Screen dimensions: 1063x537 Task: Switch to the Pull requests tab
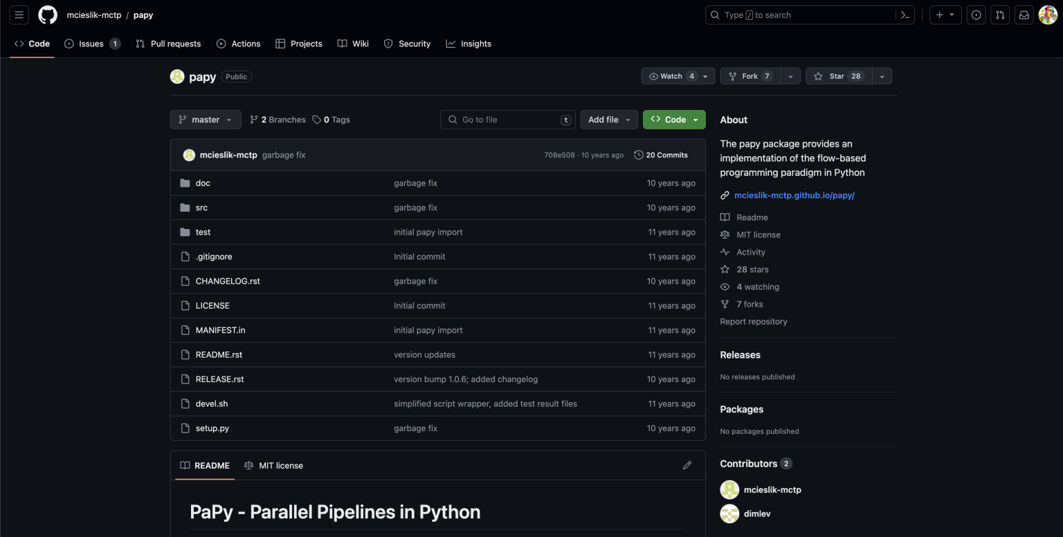(x=168, y=44)
